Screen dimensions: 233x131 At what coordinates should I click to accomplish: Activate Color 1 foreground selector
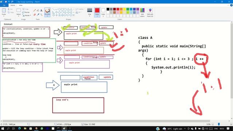click(97, 12)
